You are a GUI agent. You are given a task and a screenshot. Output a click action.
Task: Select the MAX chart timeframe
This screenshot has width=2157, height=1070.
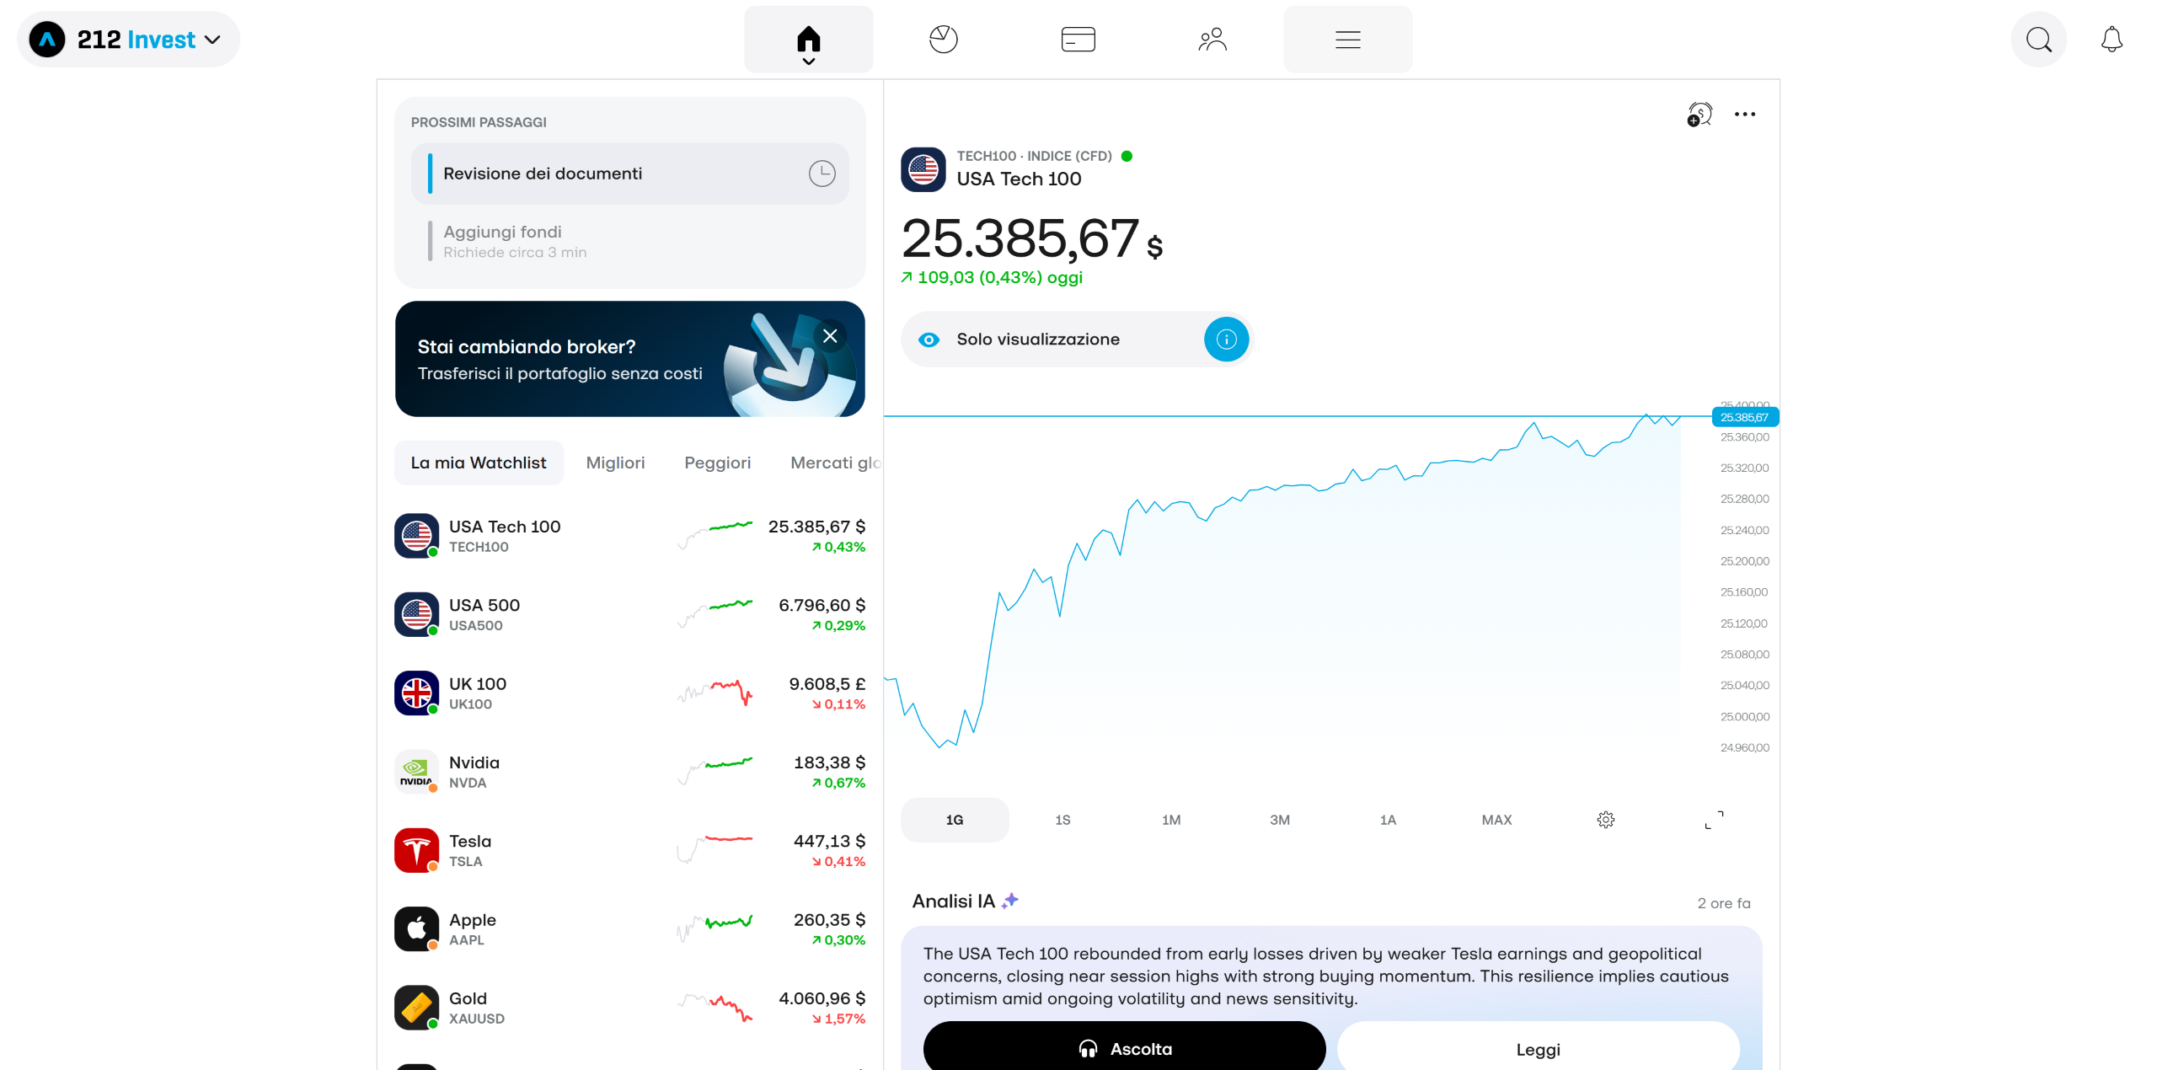click(1496, 820)
